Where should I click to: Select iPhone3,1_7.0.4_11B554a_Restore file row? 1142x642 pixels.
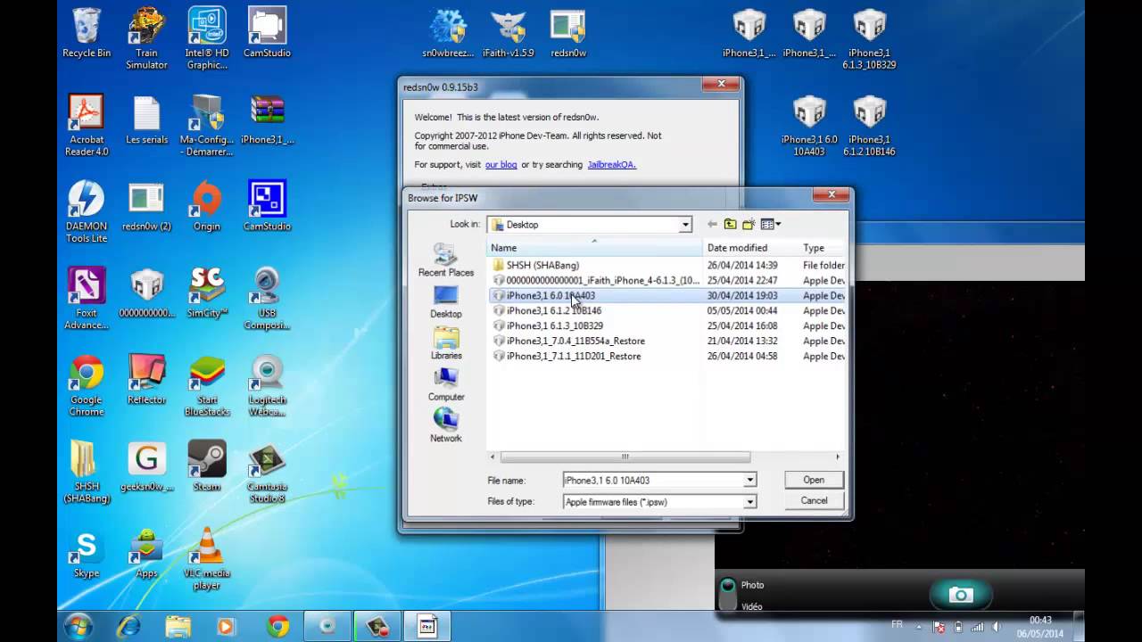[668, 341]
